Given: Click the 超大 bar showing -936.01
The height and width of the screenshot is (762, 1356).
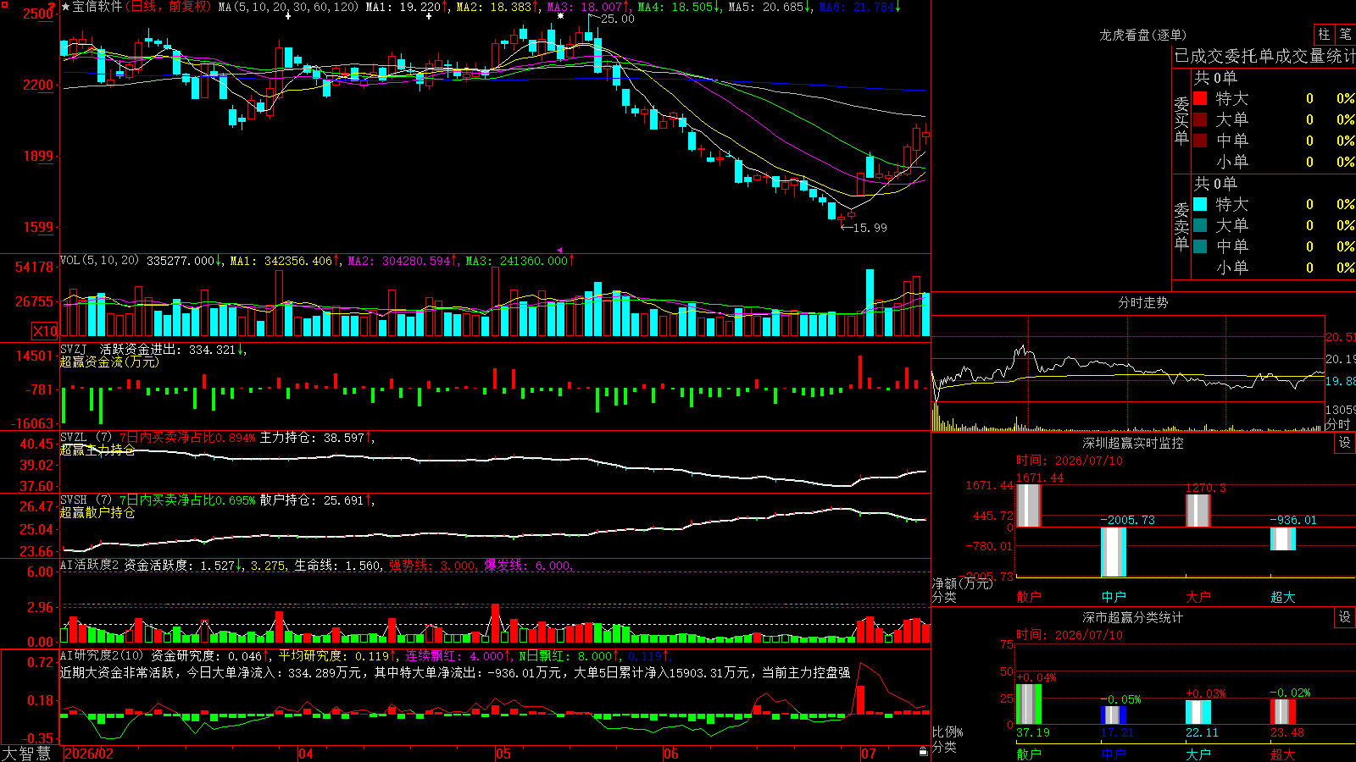Looking at the screenshot, I should (1283, 538).
